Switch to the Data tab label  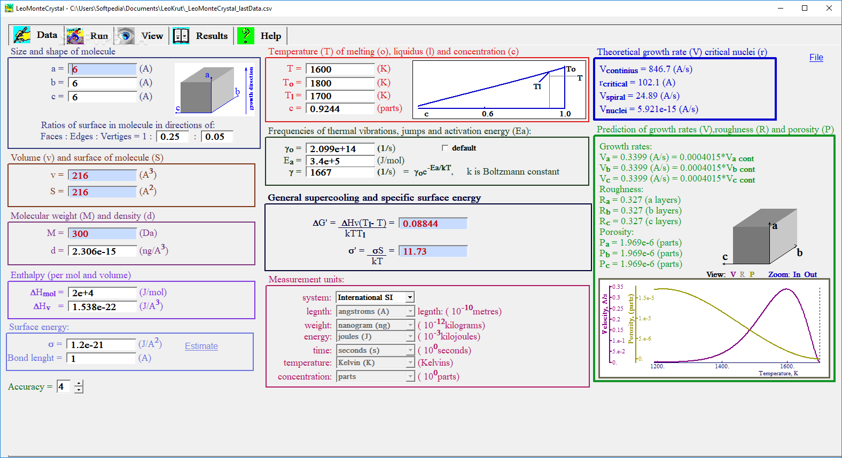[x=47, y=35]
